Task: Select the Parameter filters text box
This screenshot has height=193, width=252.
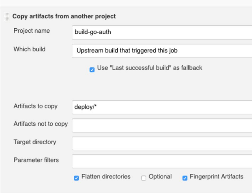Action: click(x=161, y=161)
